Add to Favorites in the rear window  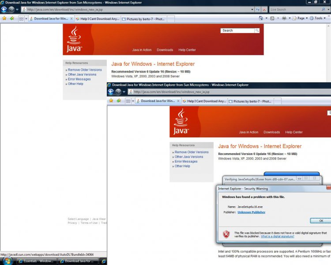pyautogui.click(x=12, y=19)
